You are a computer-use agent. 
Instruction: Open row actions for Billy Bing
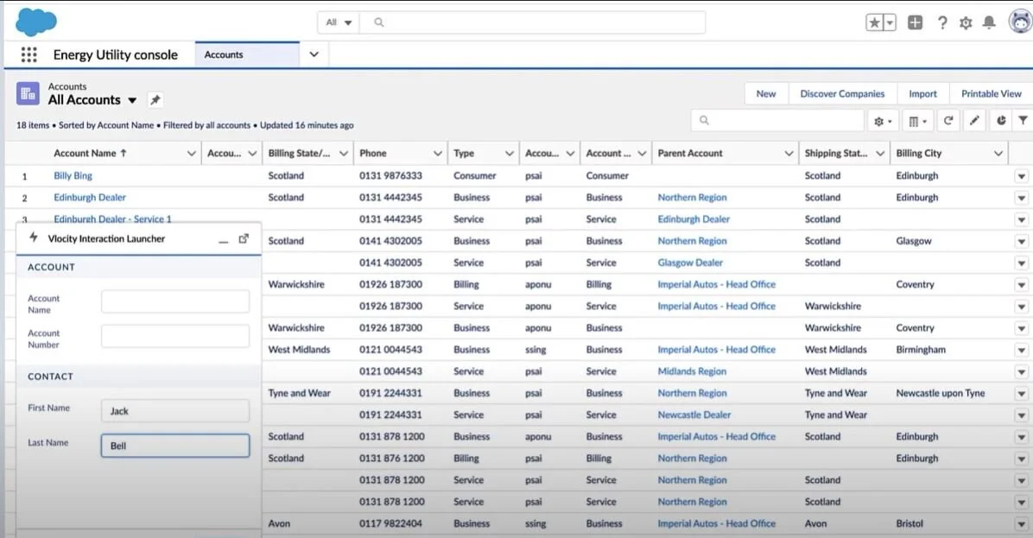click(x=1021, y=176)
